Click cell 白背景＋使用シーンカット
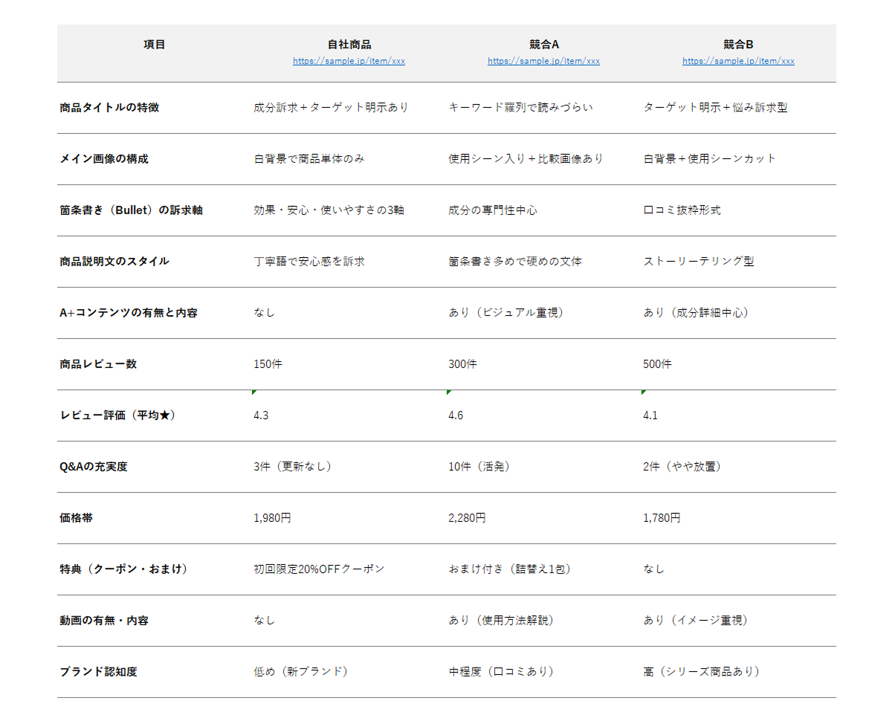892x721 pixels. tap(710, 159)
